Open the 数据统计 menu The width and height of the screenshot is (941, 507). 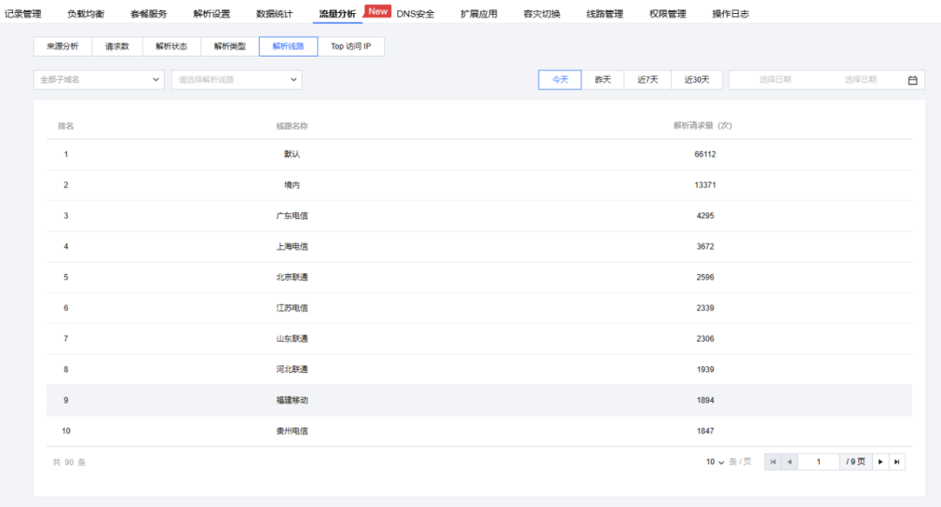274,14
